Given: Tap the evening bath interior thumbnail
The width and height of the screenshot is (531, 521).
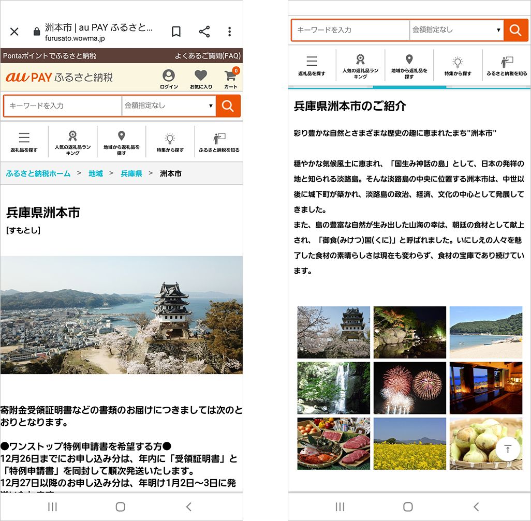Looking at the screenshot, I should [486, 388].
